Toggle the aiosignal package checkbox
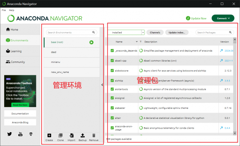Image resolution: width=240 pixels, height=146 pixels. coord(112,98)
